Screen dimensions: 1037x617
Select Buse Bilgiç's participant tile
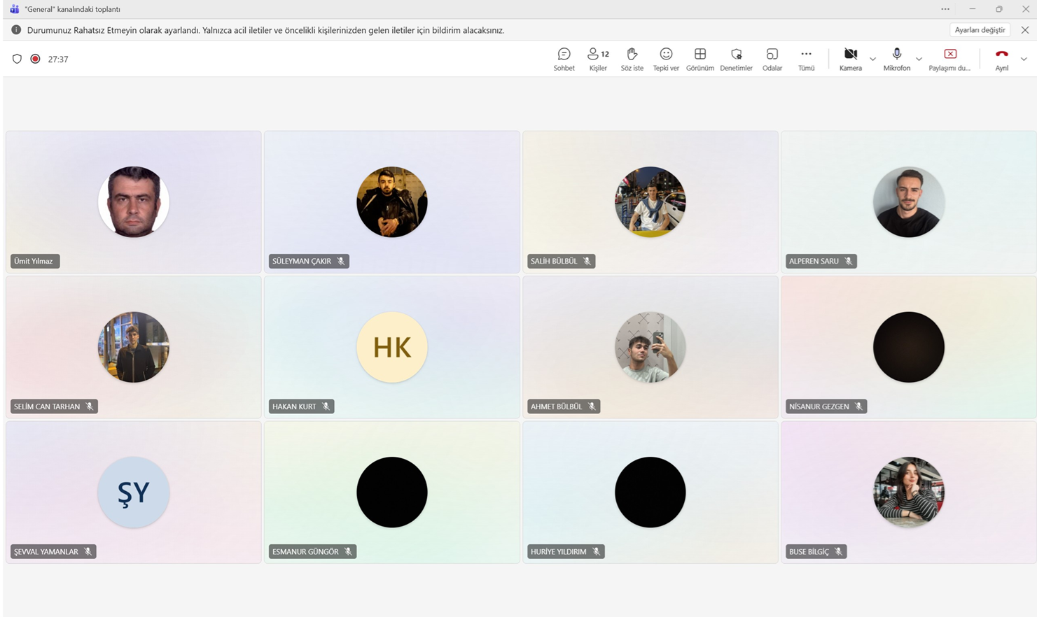(x=908, y=492)
